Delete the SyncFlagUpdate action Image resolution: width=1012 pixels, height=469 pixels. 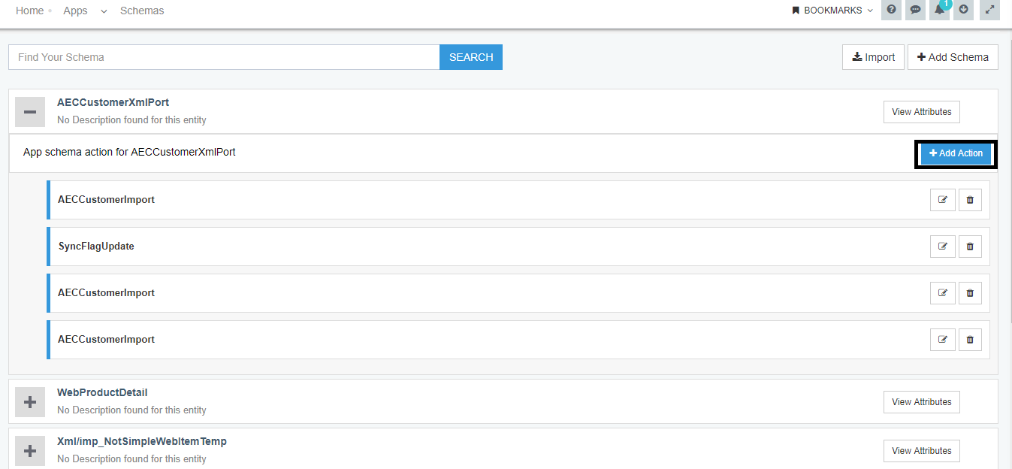tap(970, 247)
